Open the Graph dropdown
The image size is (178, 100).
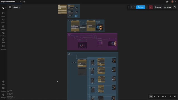click(x=17, y=7)
